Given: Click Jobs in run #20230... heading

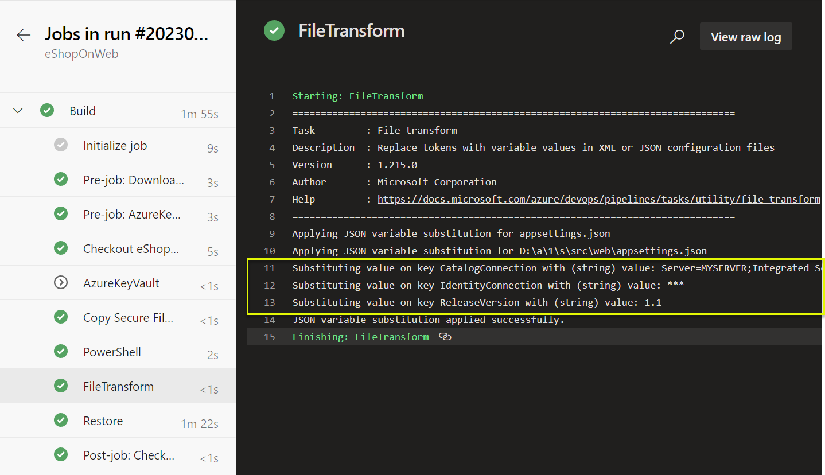Looking at the screenshot, I should pyautogui.click(x=126, y=34).
